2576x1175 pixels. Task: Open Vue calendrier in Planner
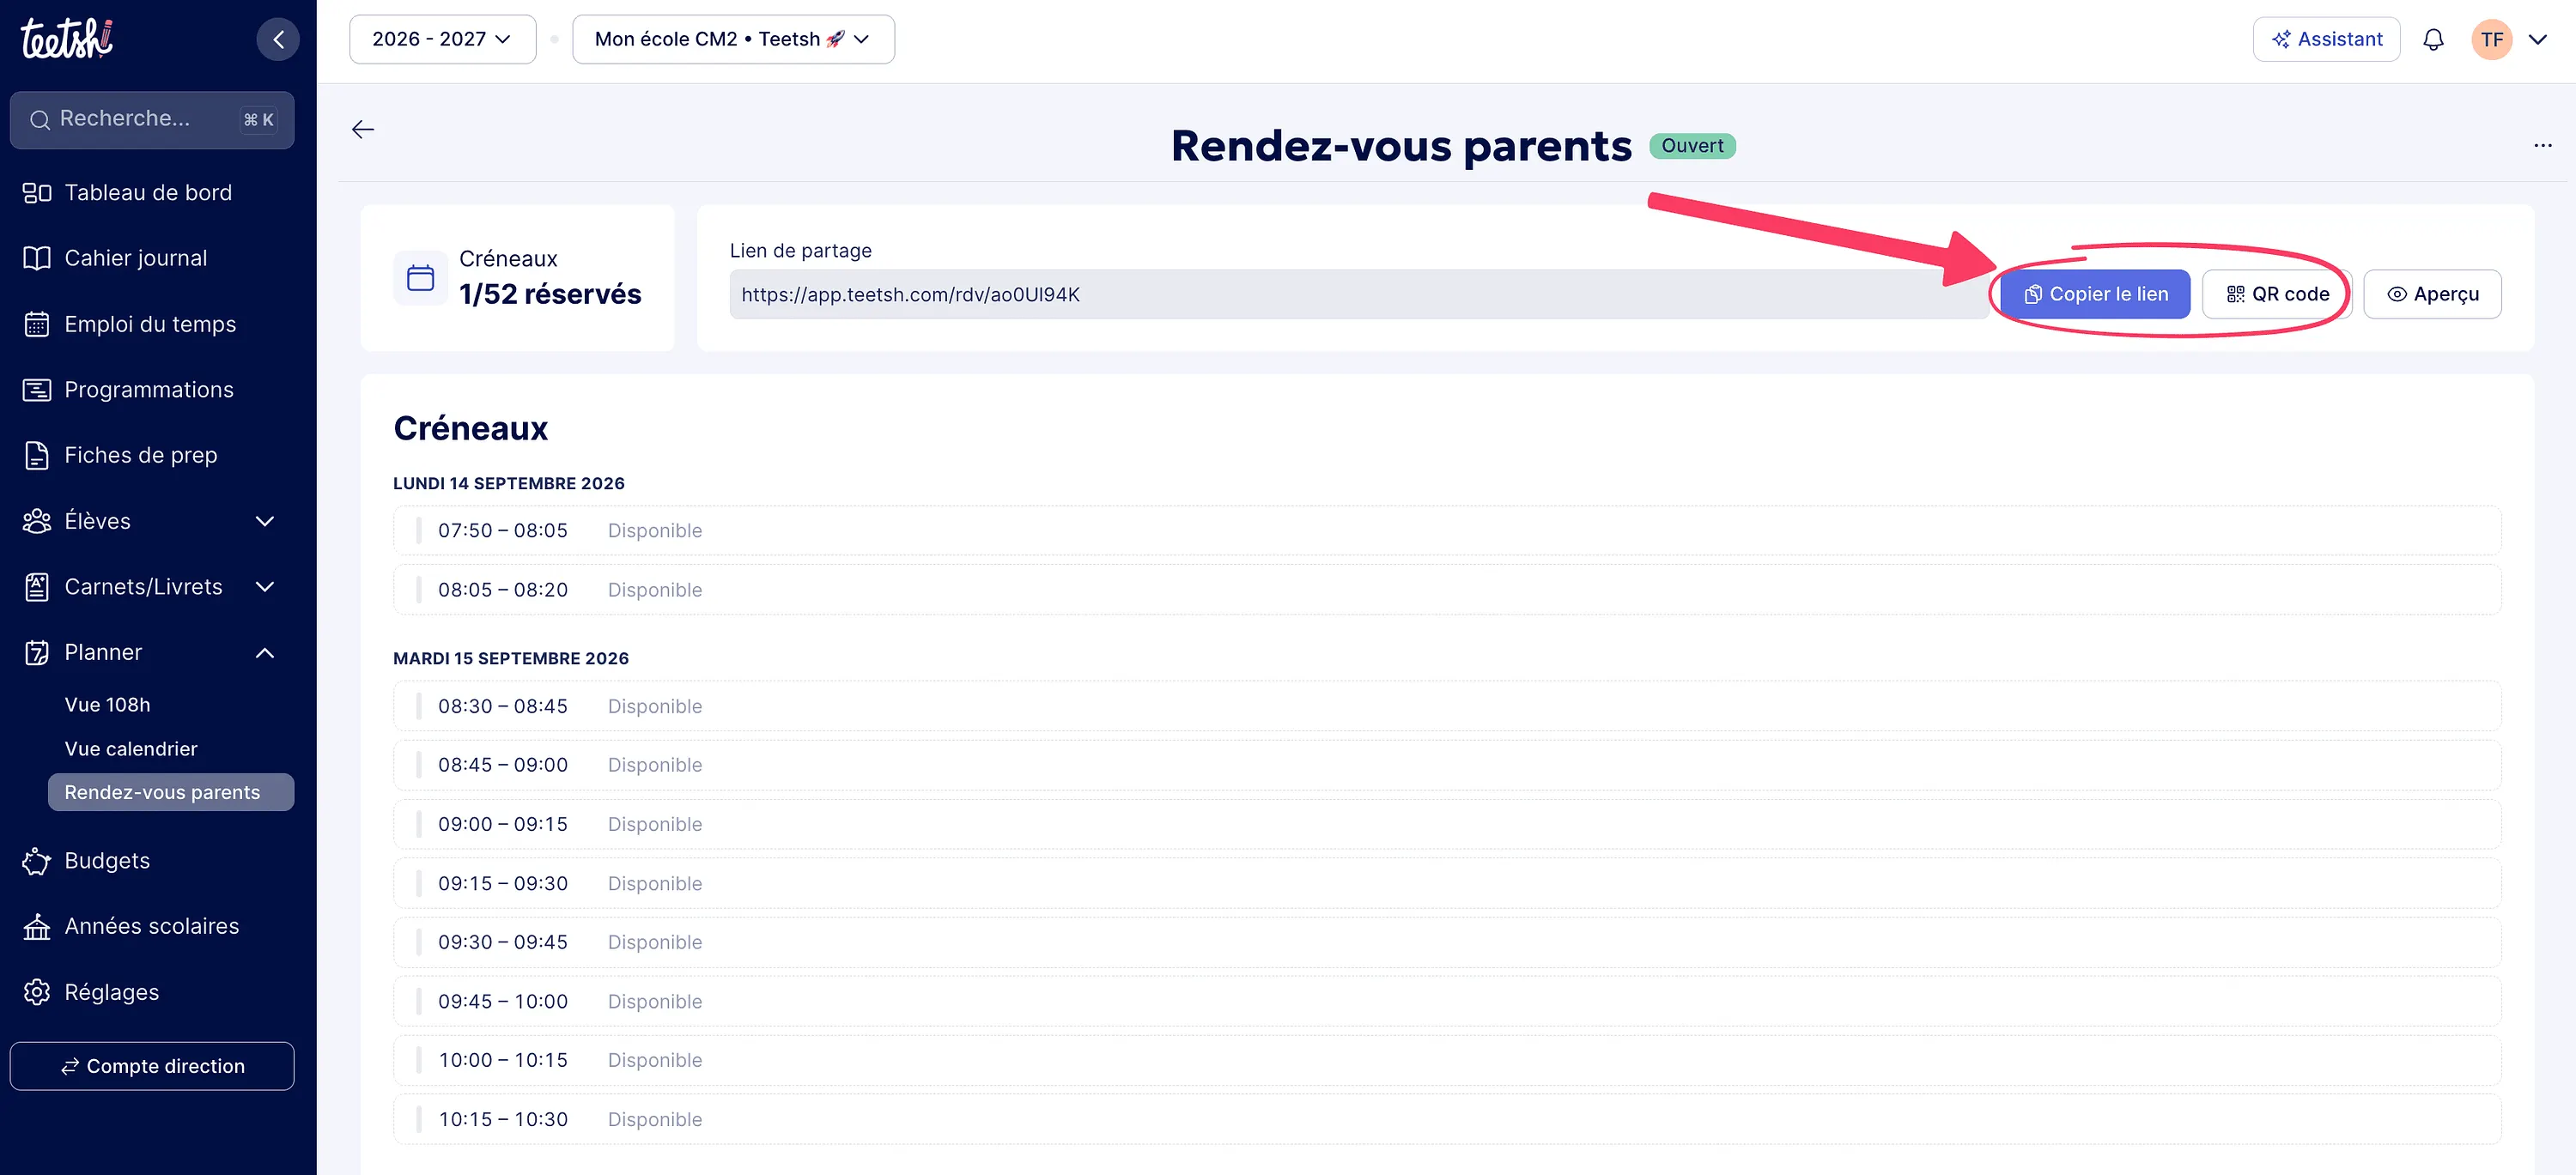tap(131, 748)
